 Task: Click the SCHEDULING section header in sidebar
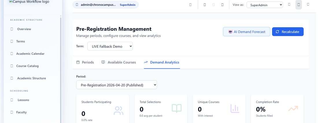pos(19,91)
